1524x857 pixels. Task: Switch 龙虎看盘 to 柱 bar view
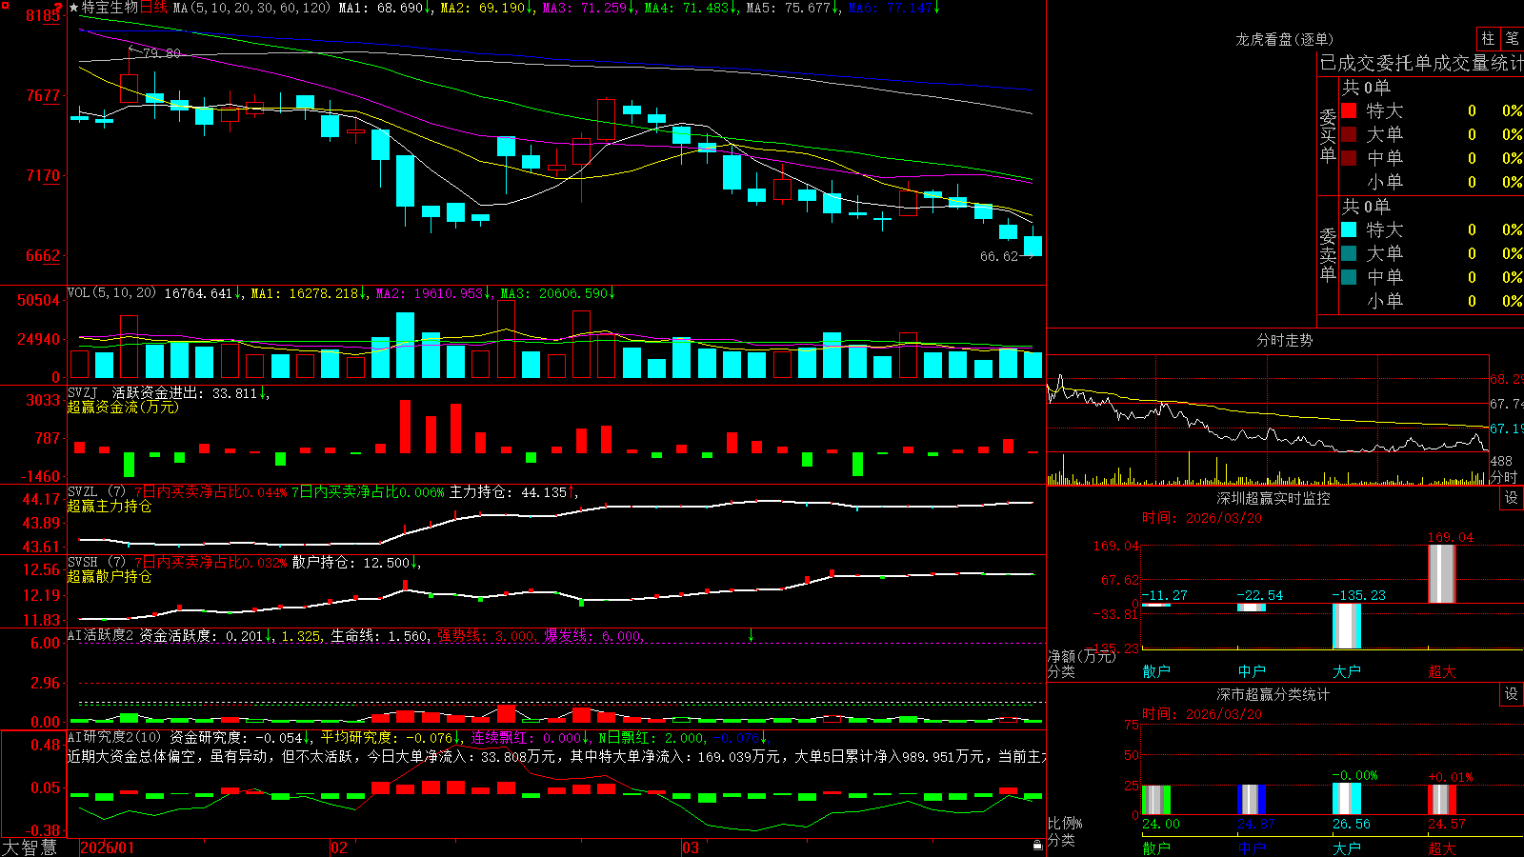1488,39
